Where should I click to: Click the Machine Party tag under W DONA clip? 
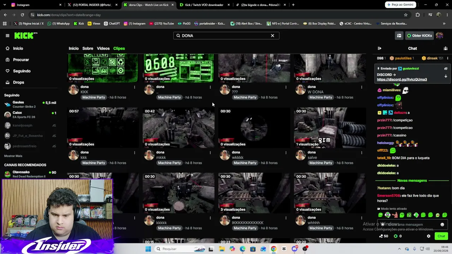pos(321,97)
